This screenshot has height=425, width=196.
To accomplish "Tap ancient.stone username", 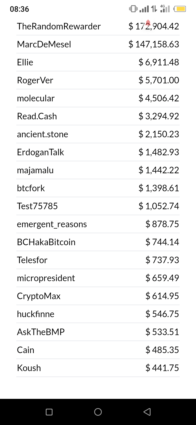I will (42, 134).
